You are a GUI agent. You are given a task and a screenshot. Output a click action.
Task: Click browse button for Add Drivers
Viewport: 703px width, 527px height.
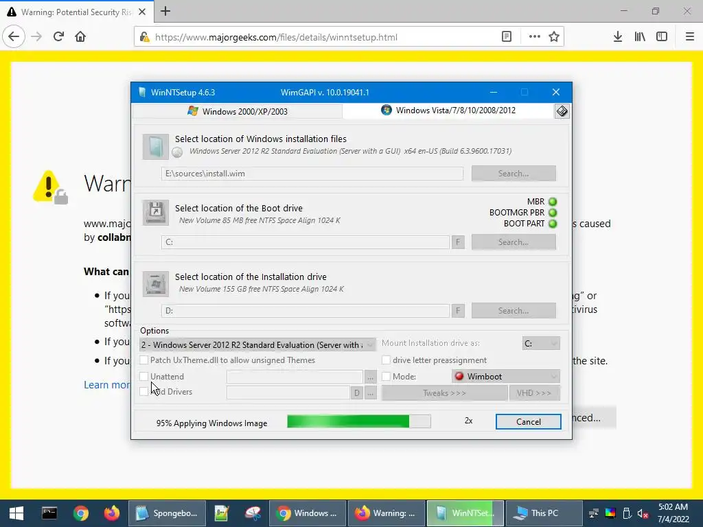click(370, 393)
